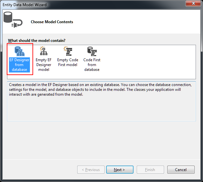Pick the Code First from database icon
The height and width of the screenshot is (182, 203).
tap(92, 51)
